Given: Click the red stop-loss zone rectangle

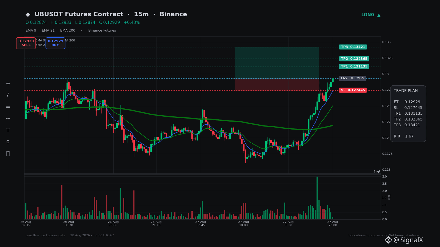Looking at the screenshot, I should pyautogui.click(x=277, y=85).
